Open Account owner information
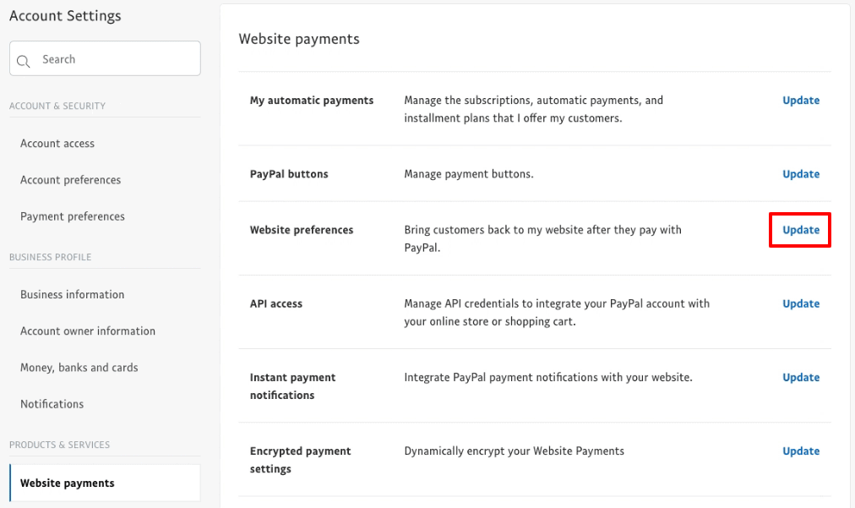The image size is (855, 508). 87,330
